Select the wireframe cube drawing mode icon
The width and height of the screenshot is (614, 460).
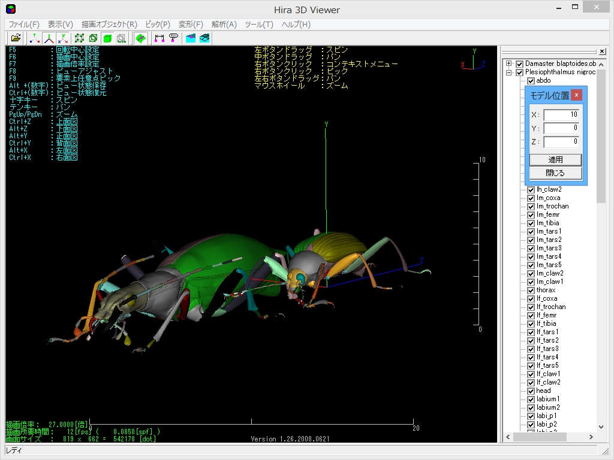(79, 38)
